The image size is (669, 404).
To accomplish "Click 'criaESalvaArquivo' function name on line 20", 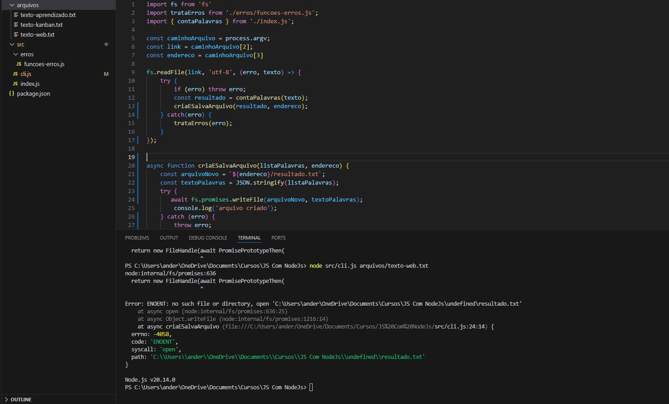I will pos(227,165).
